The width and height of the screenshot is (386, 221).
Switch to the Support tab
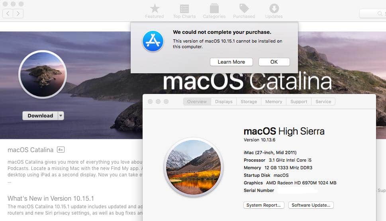(x=299, y=102)
